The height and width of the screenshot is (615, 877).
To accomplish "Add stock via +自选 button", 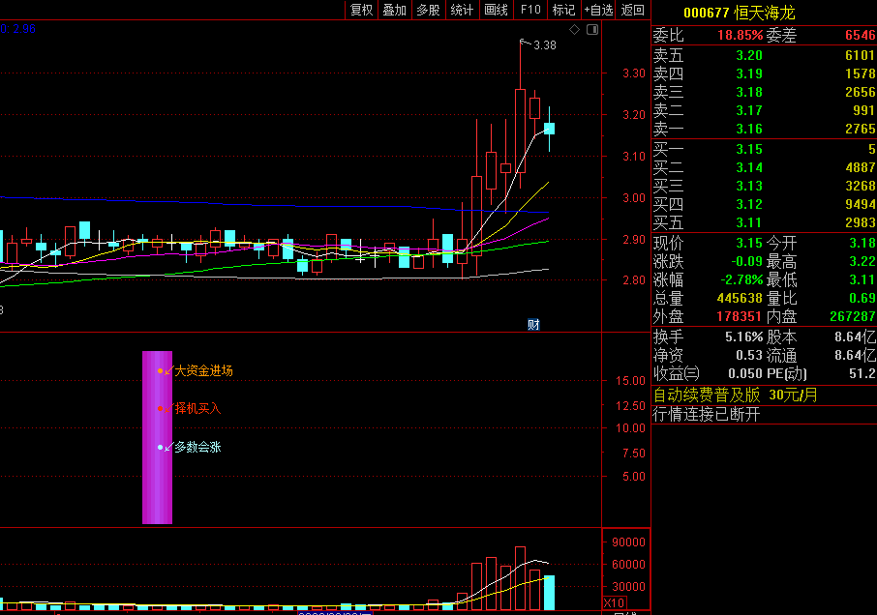I will click(x=598, y=10).
